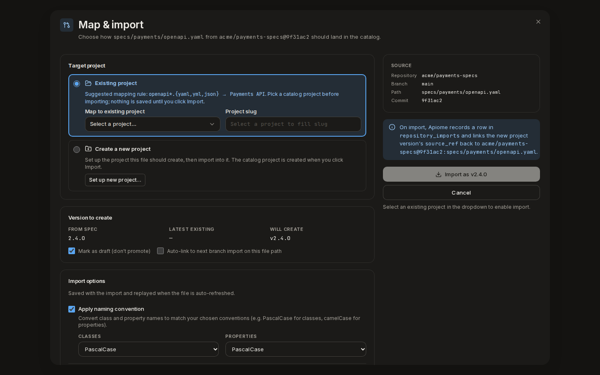
Task: Click the Set up new project button
Action: (x=115, y=180)
